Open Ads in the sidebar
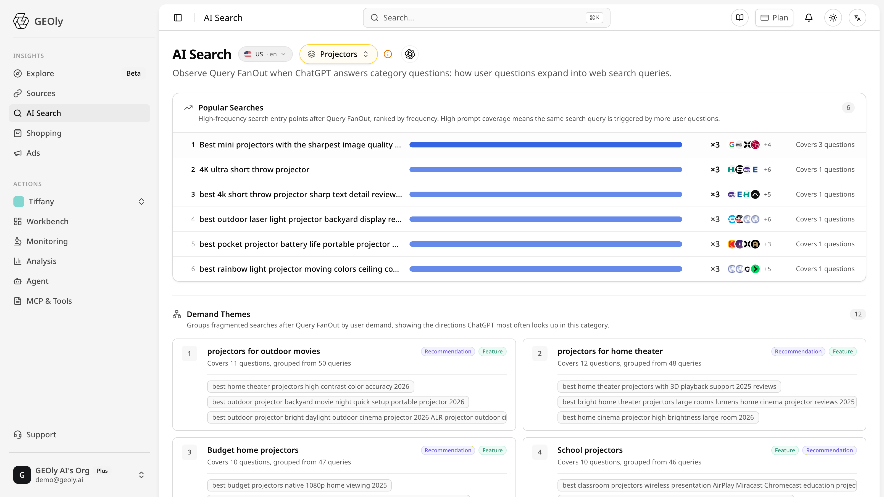This screenshot has height=497, width=884. (x=79, y=153)
